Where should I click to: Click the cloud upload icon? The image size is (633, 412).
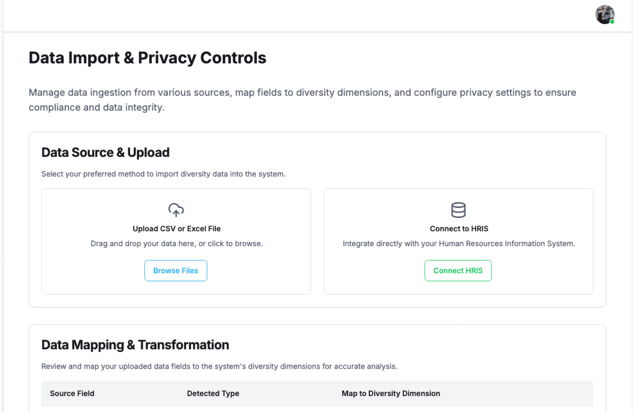(x=176, y=210)
